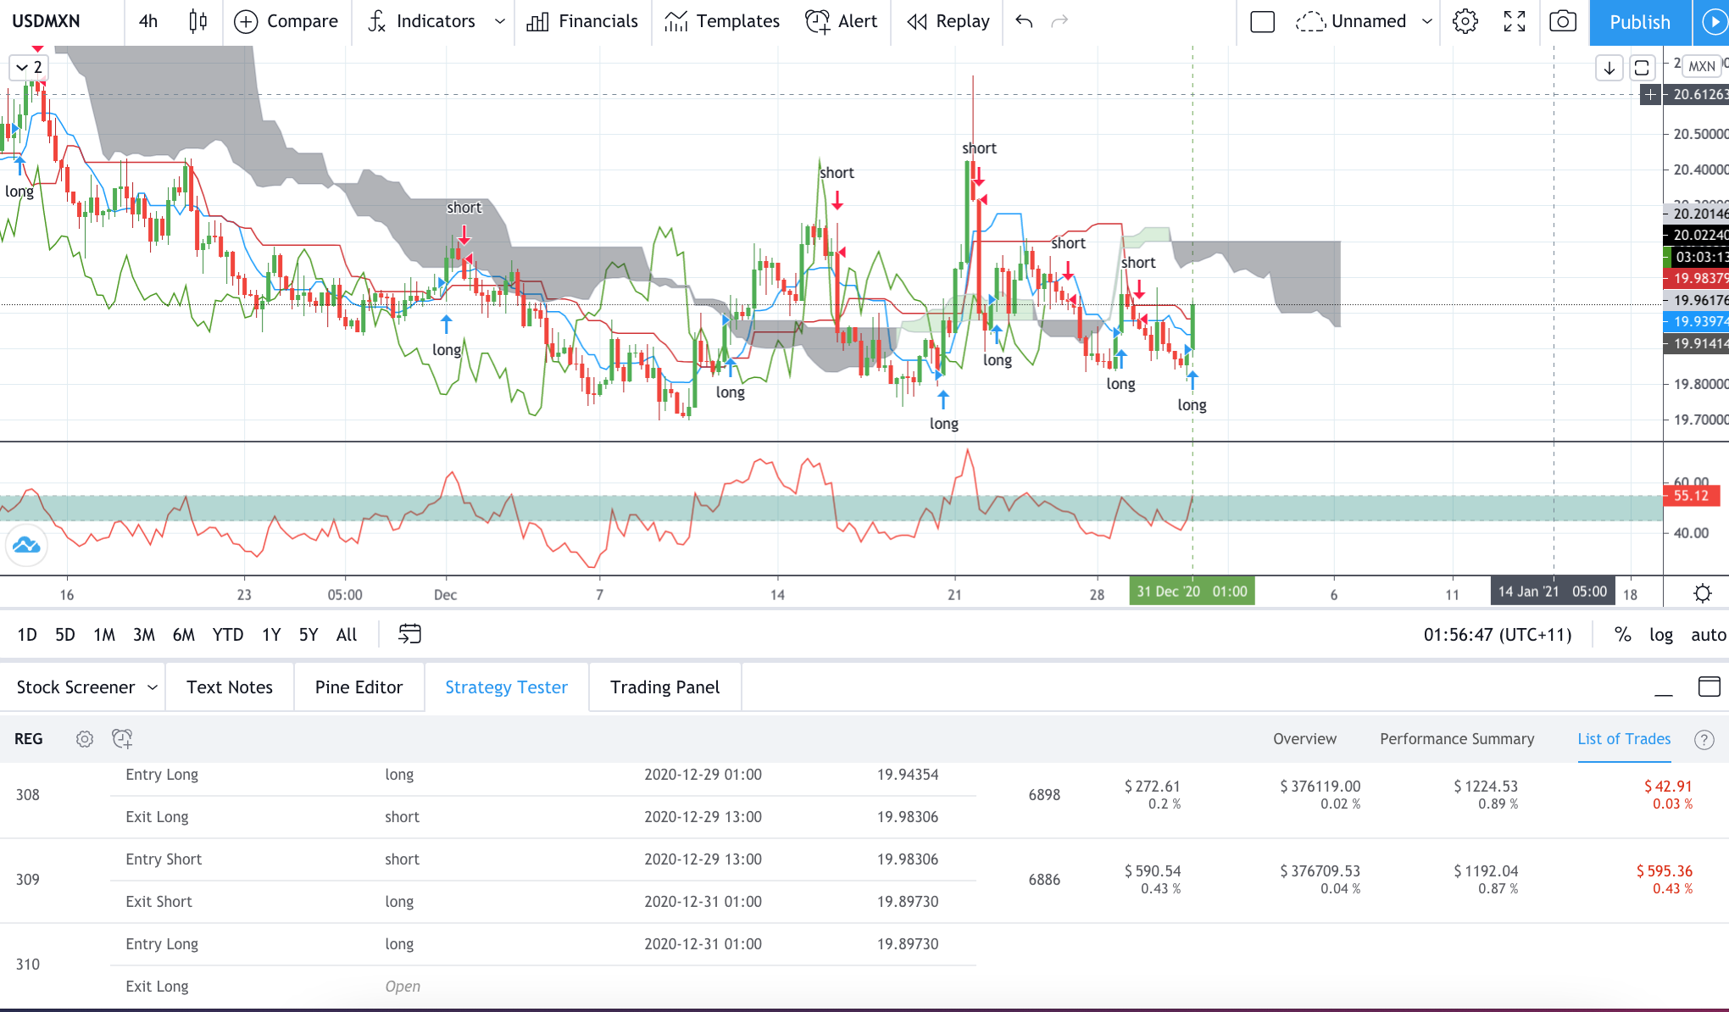Click trade 309 Exit Short row
This screenshot has height=1012, width=1729.
tap(542, 902)
